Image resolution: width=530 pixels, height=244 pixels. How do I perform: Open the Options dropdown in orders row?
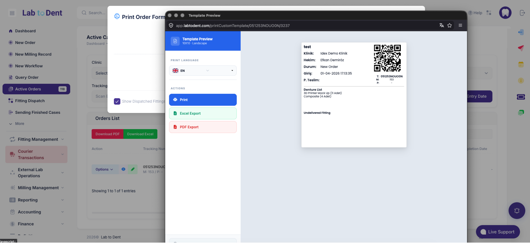(x=104, y=169)
